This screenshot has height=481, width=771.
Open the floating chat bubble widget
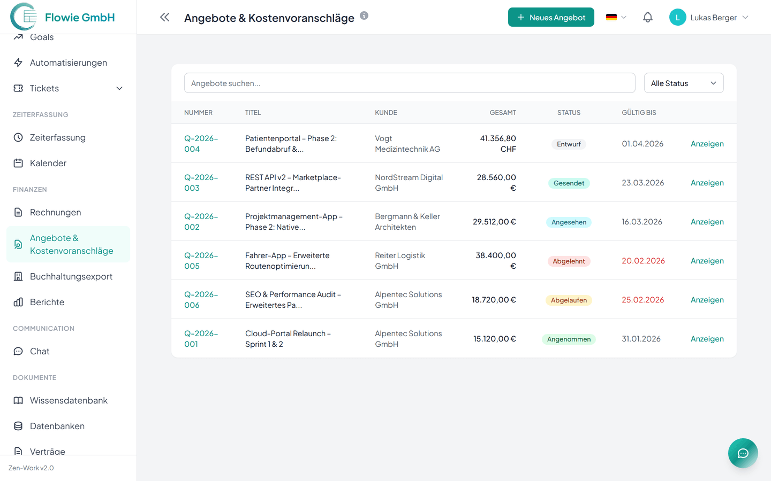coord(743,453)
